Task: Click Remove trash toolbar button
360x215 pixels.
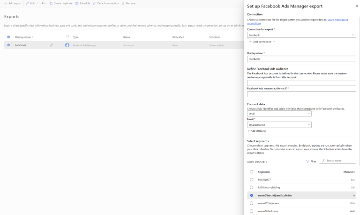Action: coord(128,3)
